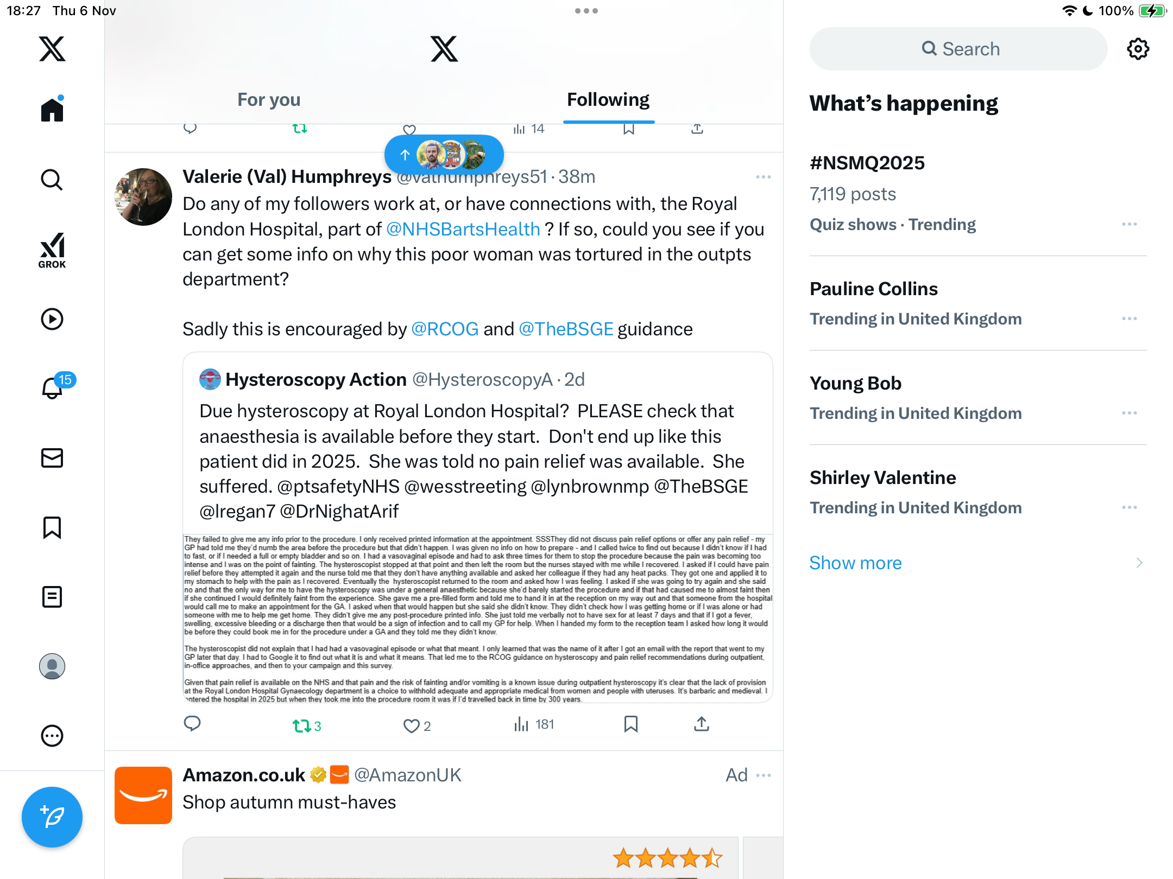The image size is (1173, 879).
Task: Open the video play icon in sidebar
Action: [x=52, y=319]
